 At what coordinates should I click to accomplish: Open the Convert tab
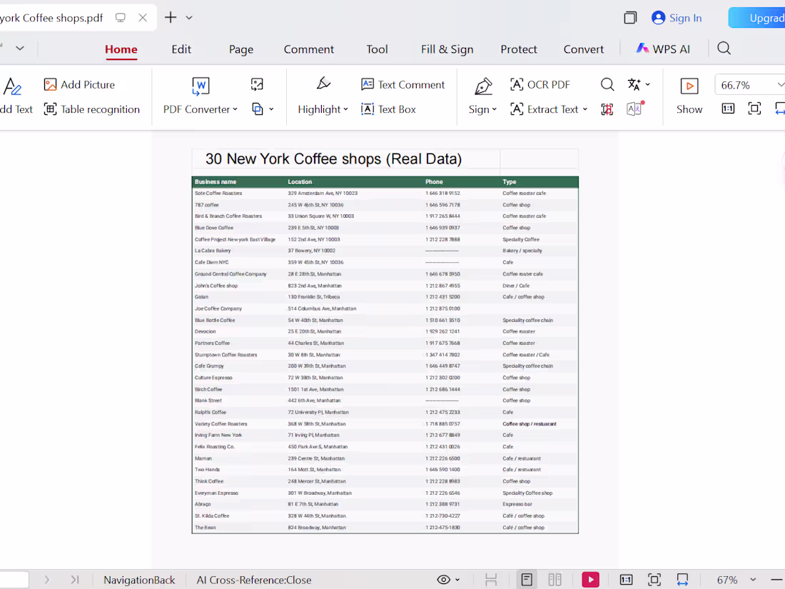point(584,49)
